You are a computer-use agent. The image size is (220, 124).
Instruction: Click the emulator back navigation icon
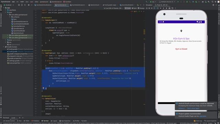161,8
